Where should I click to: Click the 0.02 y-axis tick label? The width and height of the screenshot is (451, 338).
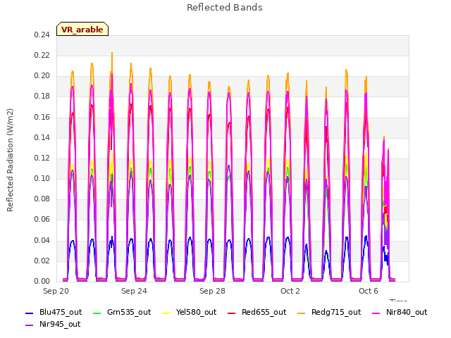click(42, 261)
